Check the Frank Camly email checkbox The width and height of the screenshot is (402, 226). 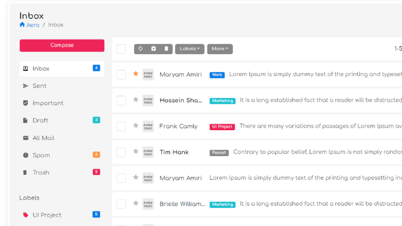121,126
